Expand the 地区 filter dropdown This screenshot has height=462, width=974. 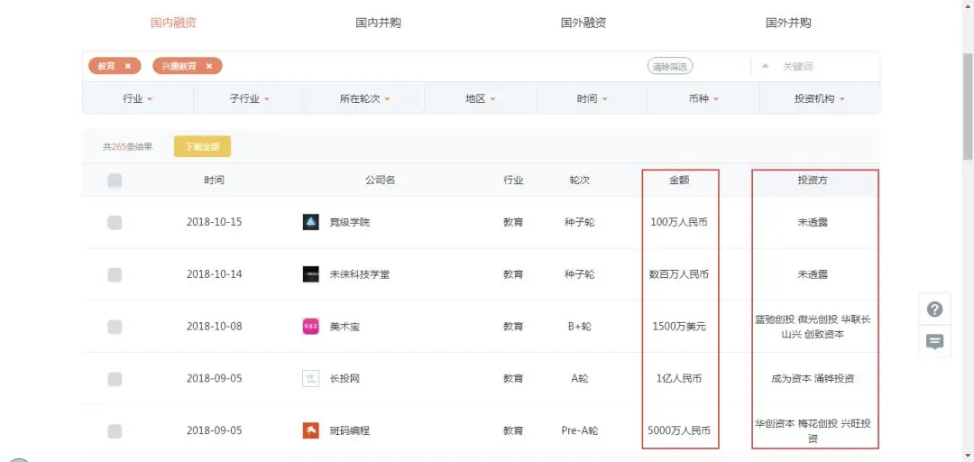[x=480, y=98]
